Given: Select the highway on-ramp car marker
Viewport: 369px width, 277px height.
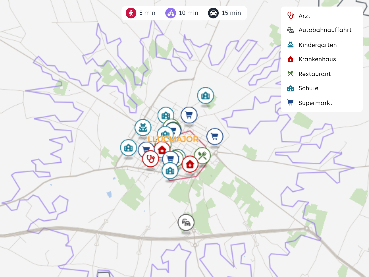Looking at the screenshot, I should click(186, 223).
